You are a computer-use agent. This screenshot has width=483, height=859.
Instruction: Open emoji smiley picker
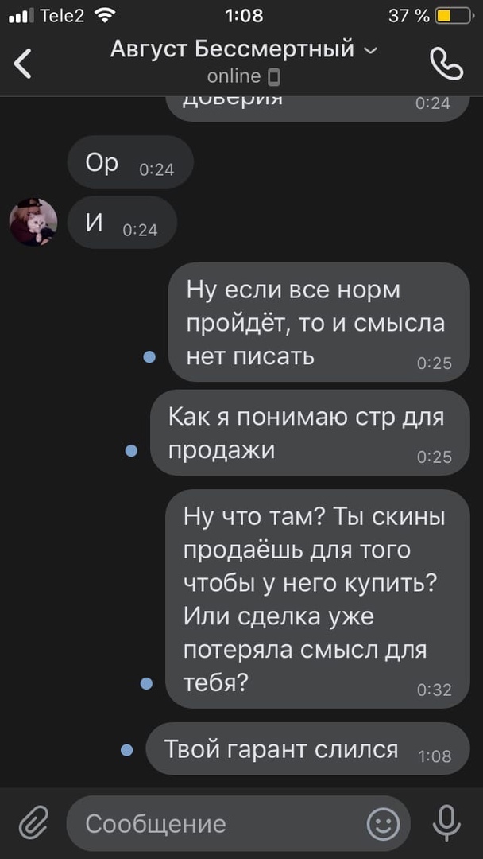click(383, 823)
